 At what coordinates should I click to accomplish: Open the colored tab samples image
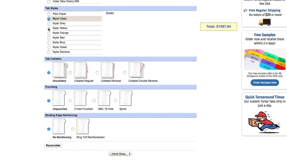click(x=265, y=59)
